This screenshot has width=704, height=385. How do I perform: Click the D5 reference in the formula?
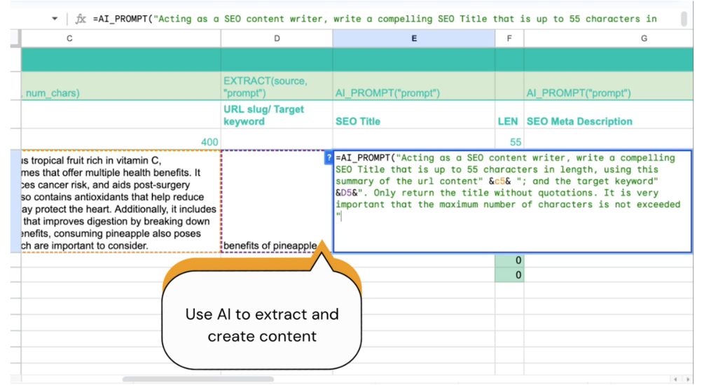[x=347, y=193]
